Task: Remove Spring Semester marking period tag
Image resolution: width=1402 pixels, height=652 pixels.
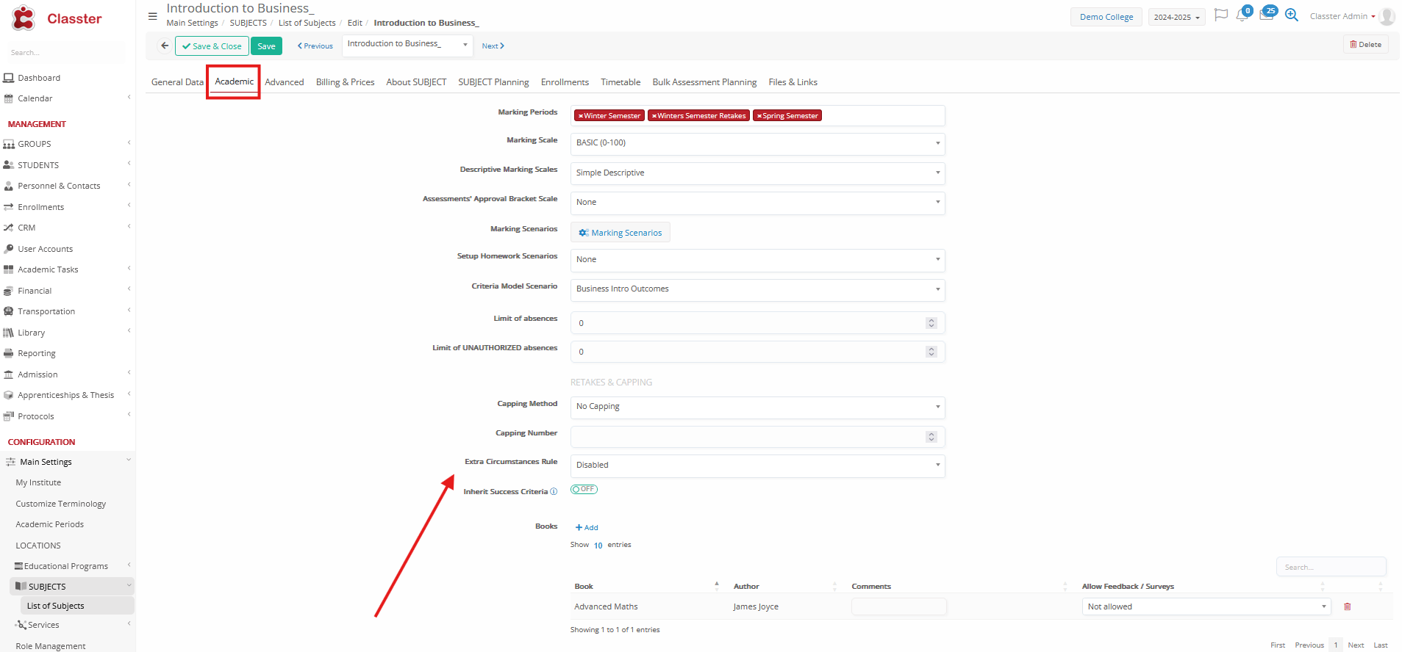Action: (759, 116)
